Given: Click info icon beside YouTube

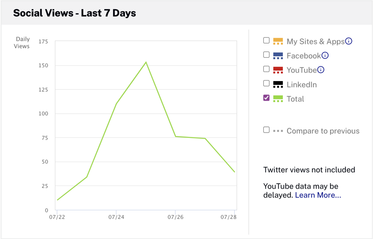Looking at the screenshot, I should tap(321, 70).
